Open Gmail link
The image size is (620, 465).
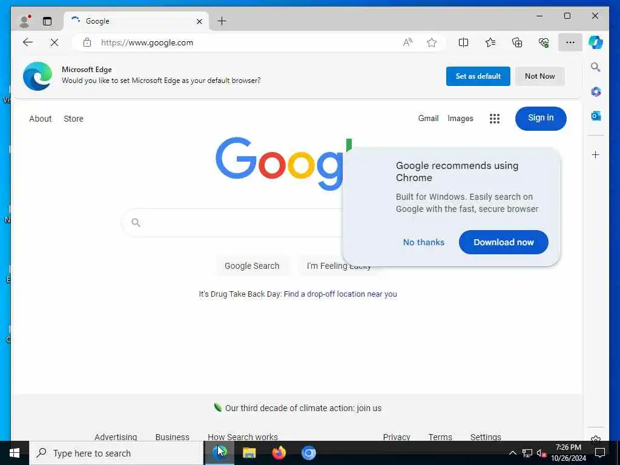tap(428, 118)
